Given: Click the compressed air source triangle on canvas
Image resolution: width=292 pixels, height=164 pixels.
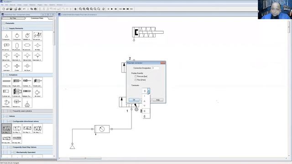Looking at the screenshot, I should 73,147.
